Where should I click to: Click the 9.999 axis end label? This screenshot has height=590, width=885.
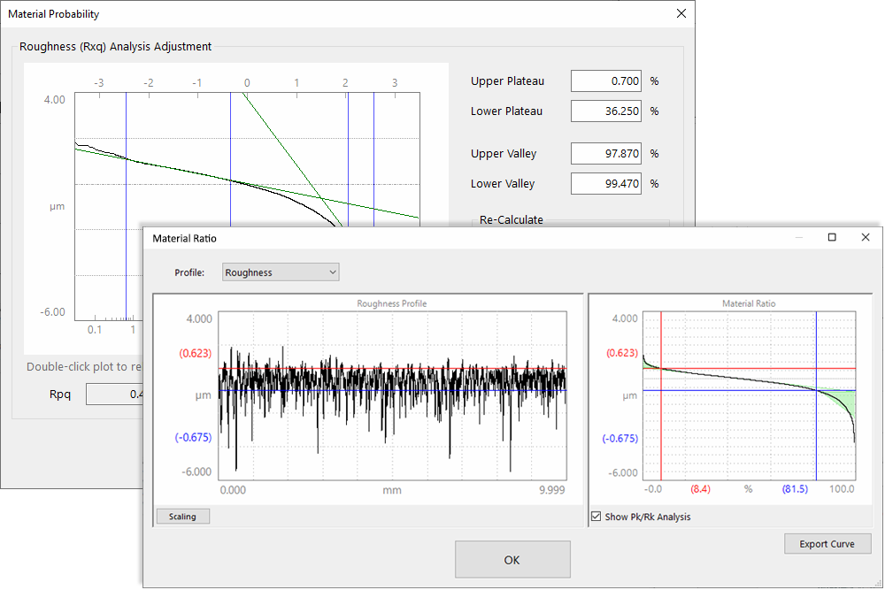tap(551, 489)
